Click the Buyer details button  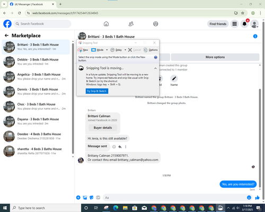tap(103, 128)
